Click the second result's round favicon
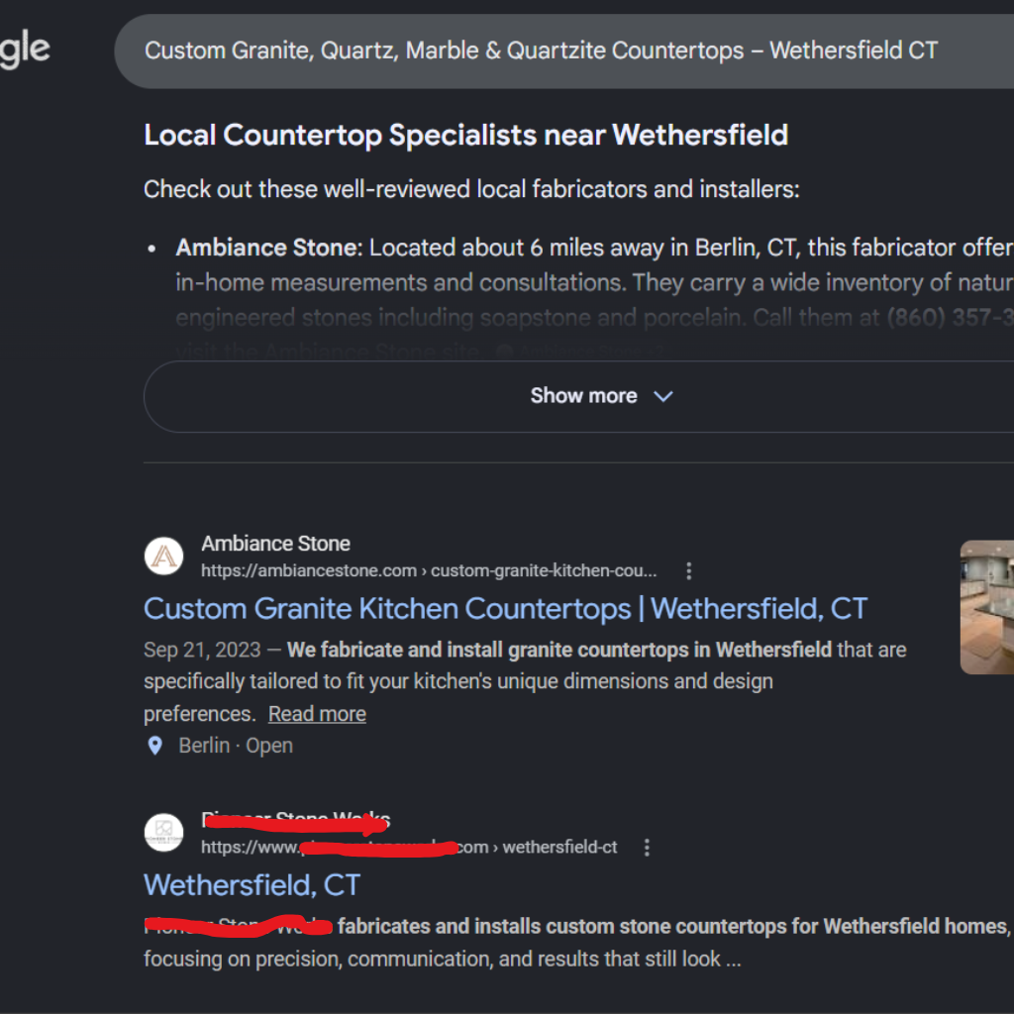The height and width of the screenshot is (1014, 1014). click(x=163, y=832)
